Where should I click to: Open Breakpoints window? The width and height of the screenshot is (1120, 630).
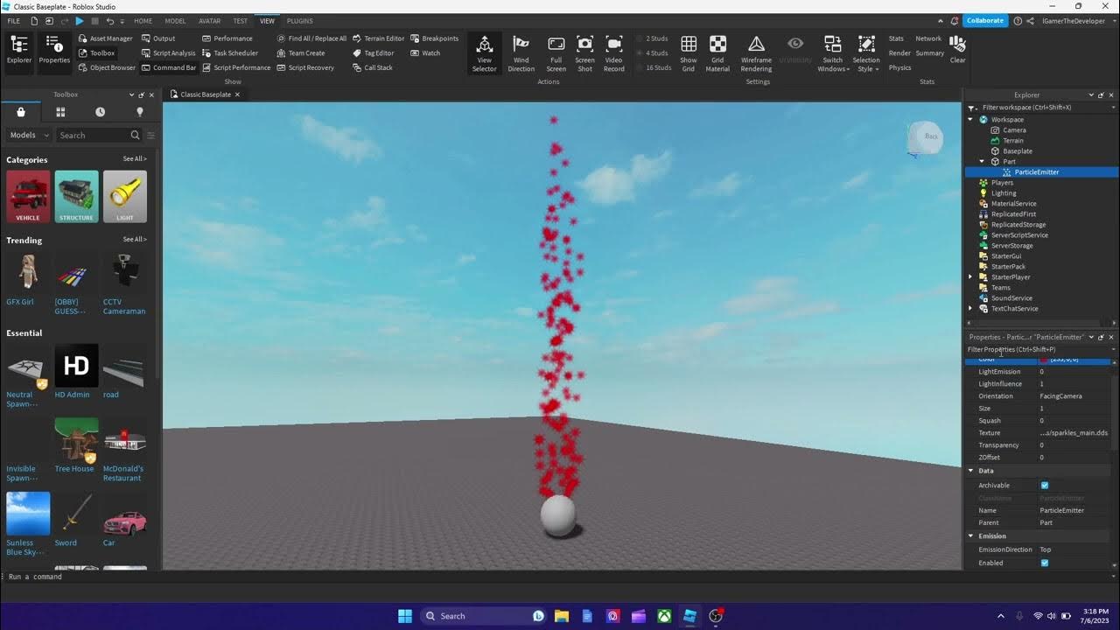click(x=434, y=38)
